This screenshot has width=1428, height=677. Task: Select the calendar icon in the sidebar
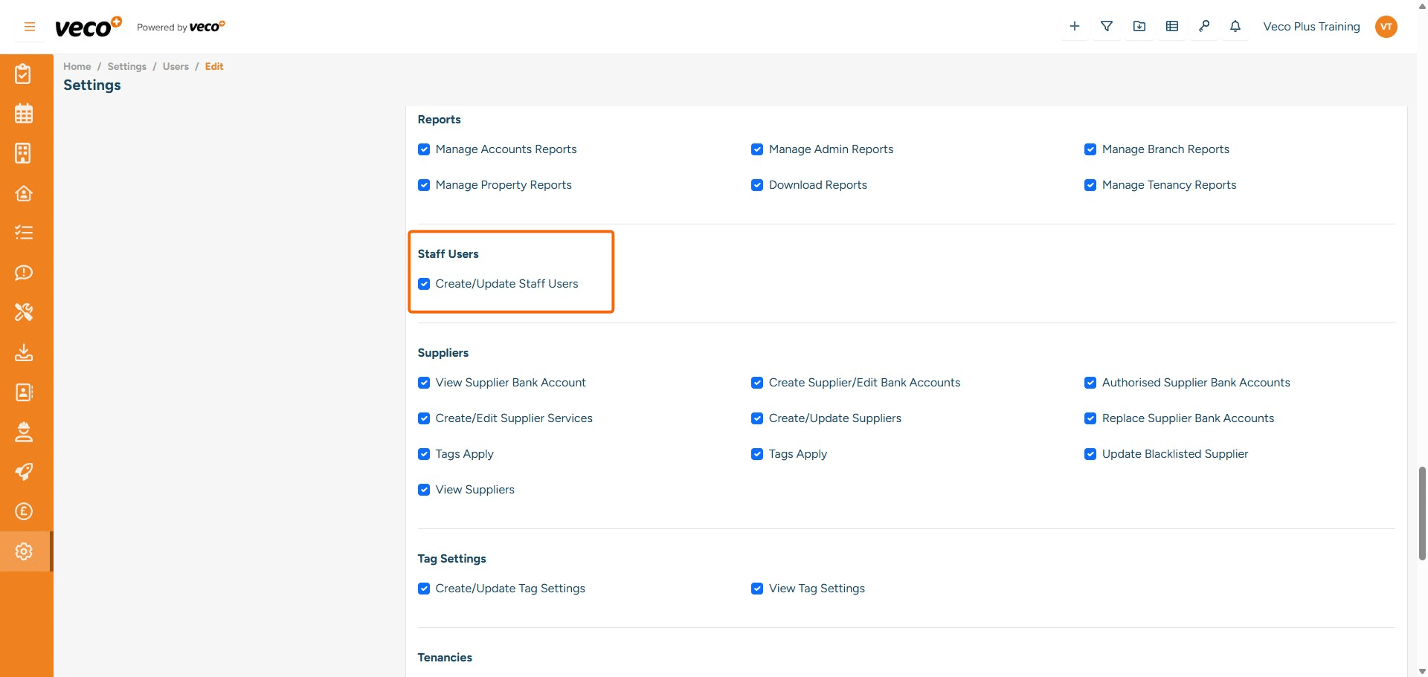click(x=24, y=113)
